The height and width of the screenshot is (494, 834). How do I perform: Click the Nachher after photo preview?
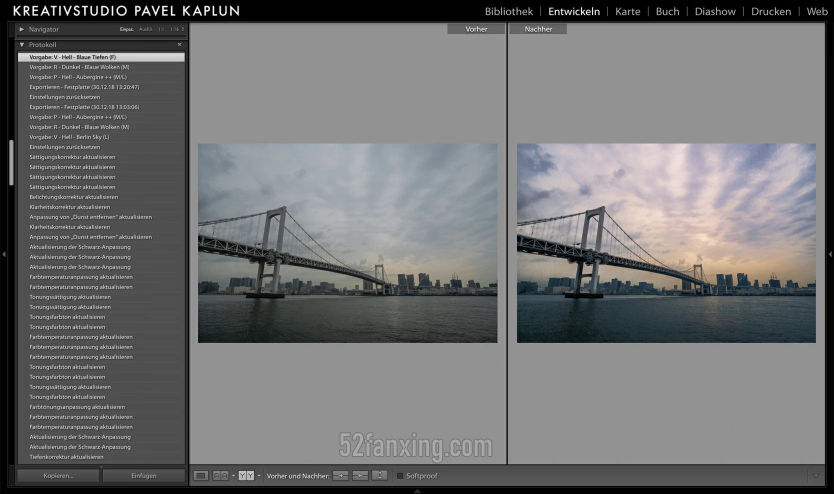click(666, 243)
